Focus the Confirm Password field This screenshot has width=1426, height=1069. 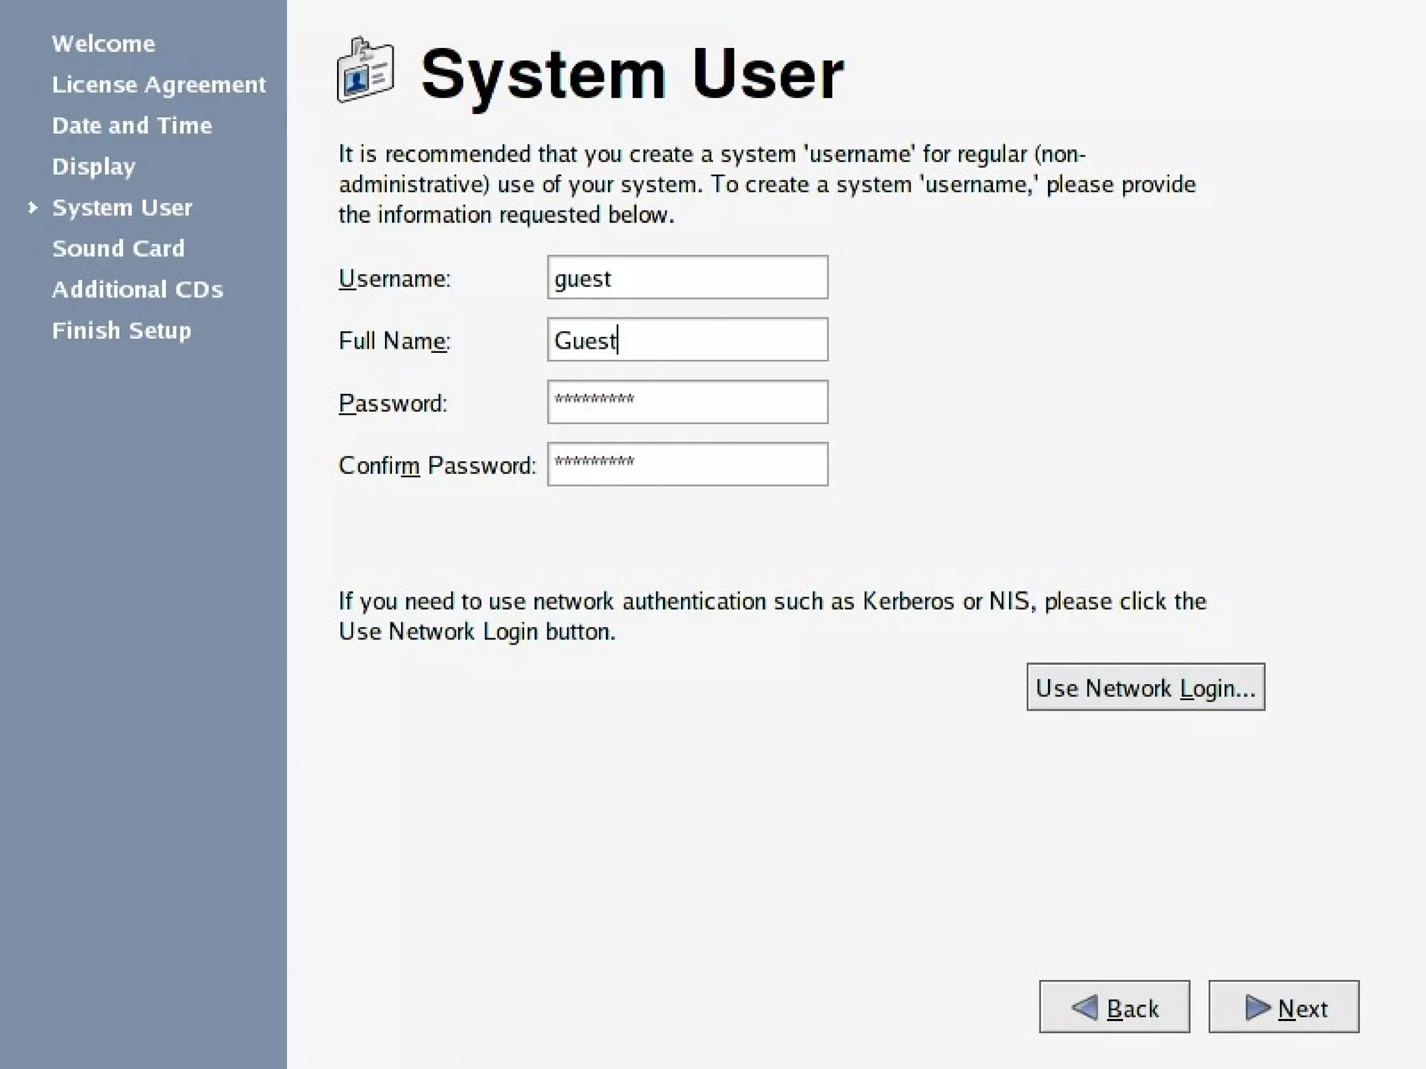coord(687,464)
